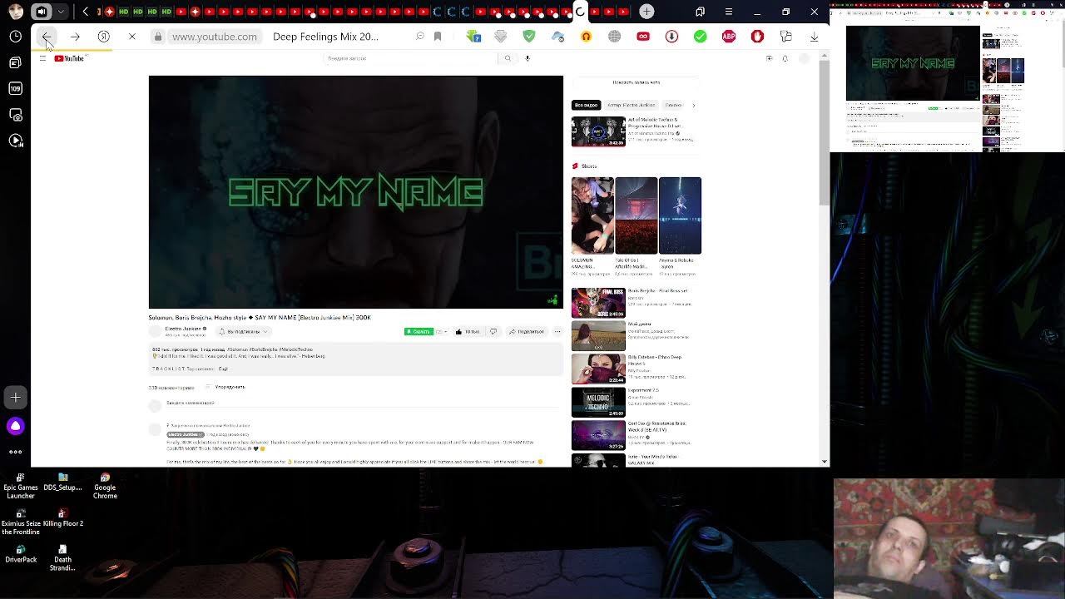Open Google Chrome desktop shortcut
Screen dimensions: 1065x599
[105, 487]
